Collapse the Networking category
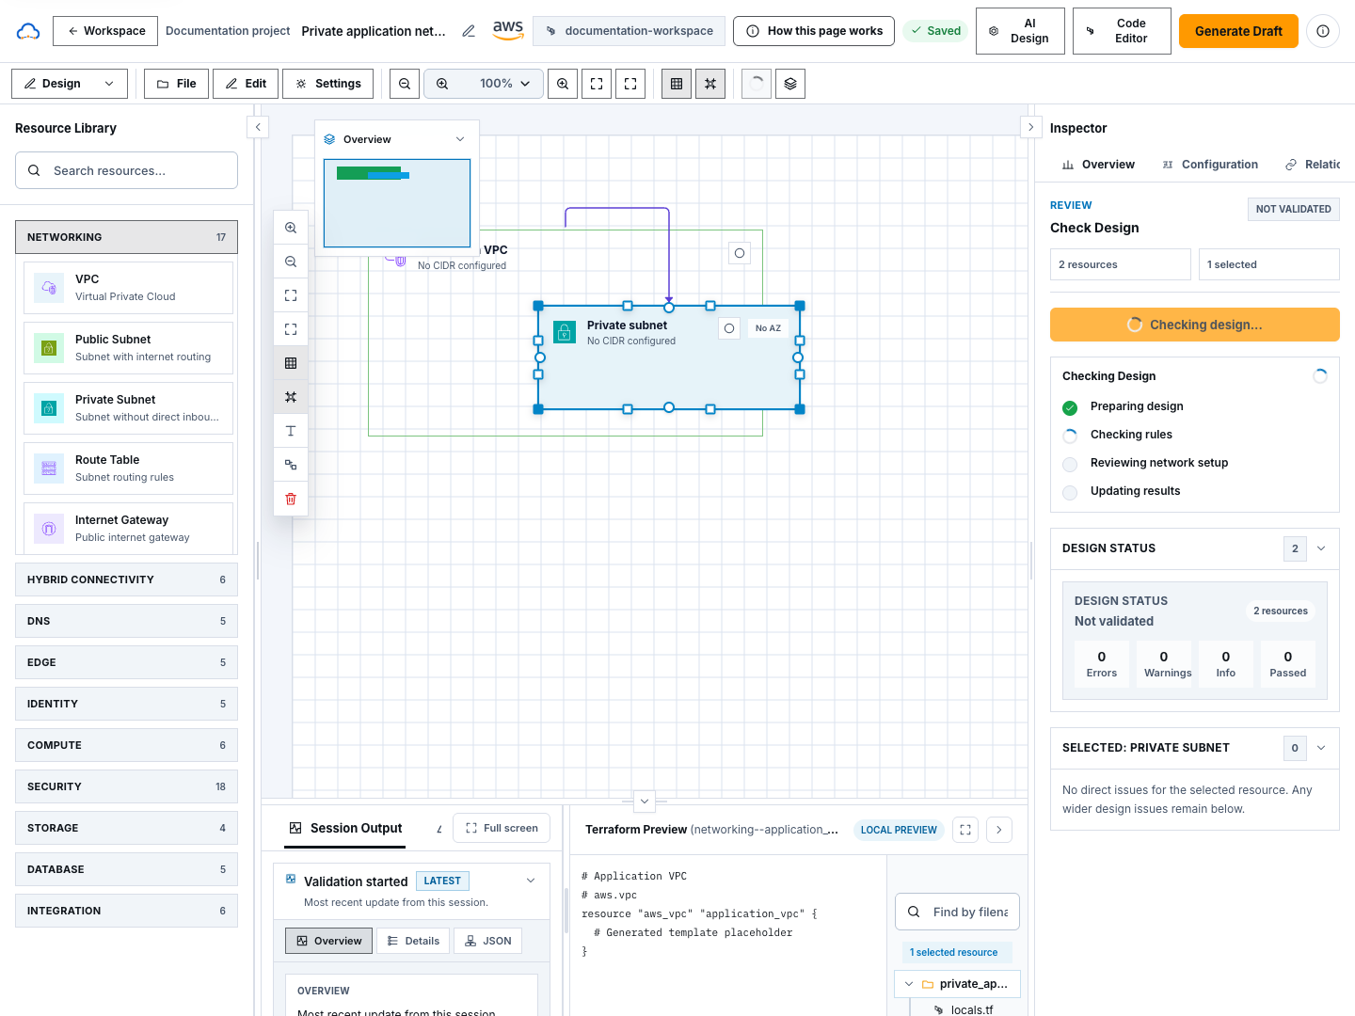The width and height of the screenshot is (1355, 1016). (126, 237)
